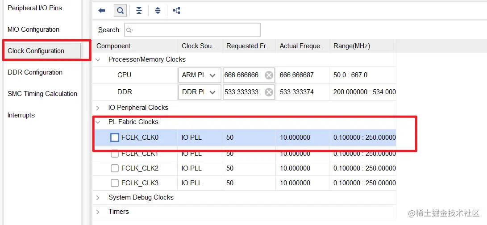Click FCLK_CLK3 actual frequency 10.000000

tap(295, 183)
